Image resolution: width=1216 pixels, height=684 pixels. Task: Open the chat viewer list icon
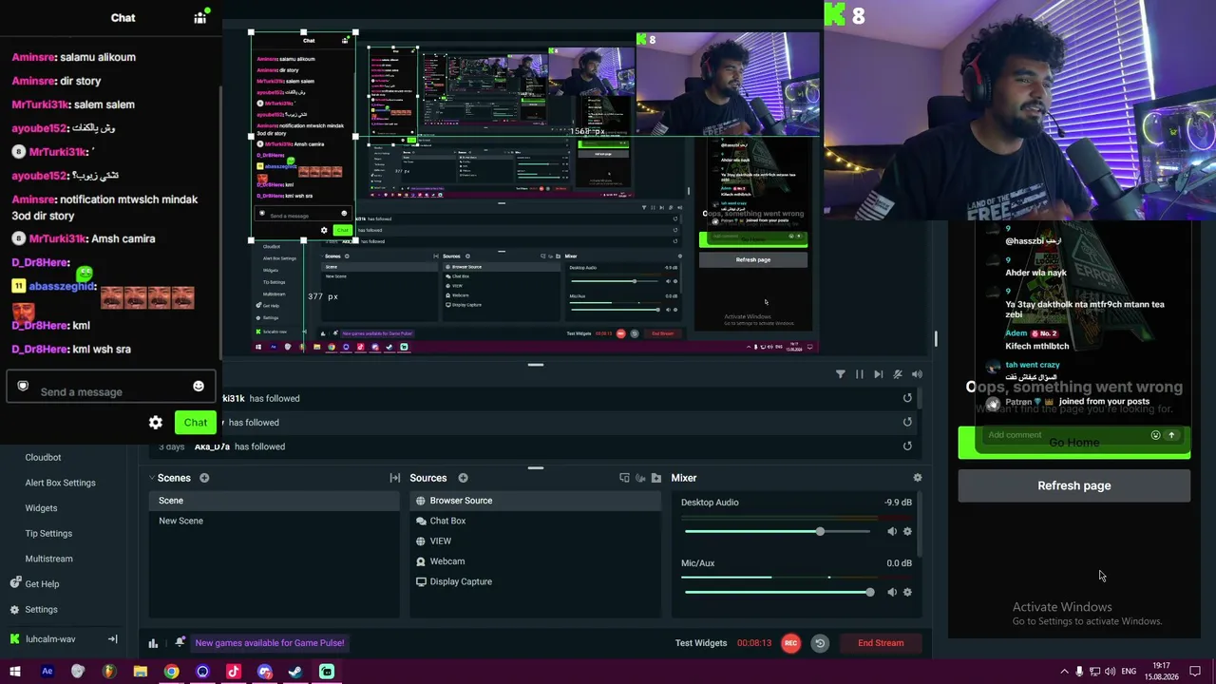199,17
